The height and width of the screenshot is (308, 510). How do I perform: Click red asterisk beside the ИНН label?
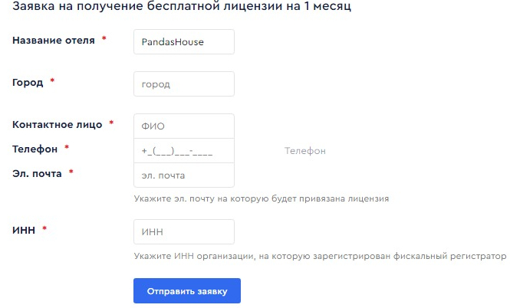point(44,228)
